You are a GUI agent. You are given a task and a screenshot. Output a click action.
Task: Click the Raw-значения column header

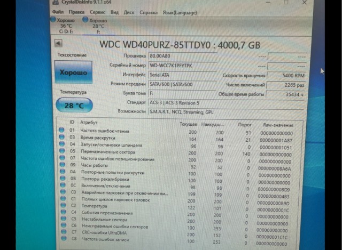(278, 125)
